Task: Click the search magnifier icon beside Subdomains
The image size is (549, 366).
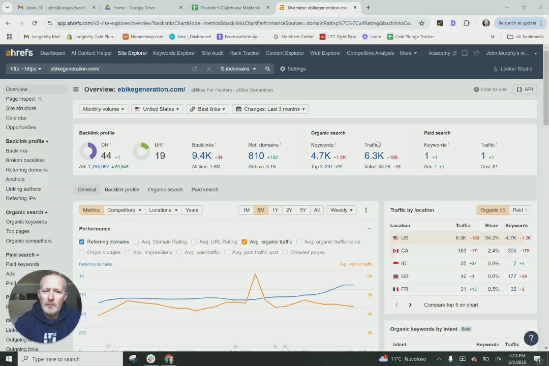Action: click(x=267, y=69)
